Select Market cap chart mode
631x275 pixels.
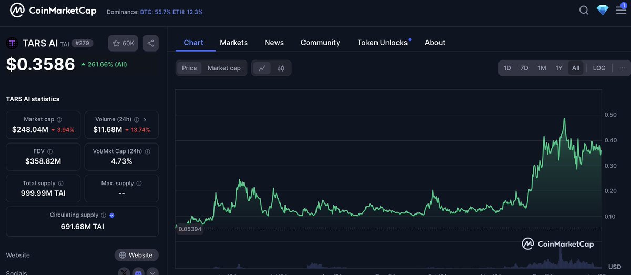[x=224, y=68]
